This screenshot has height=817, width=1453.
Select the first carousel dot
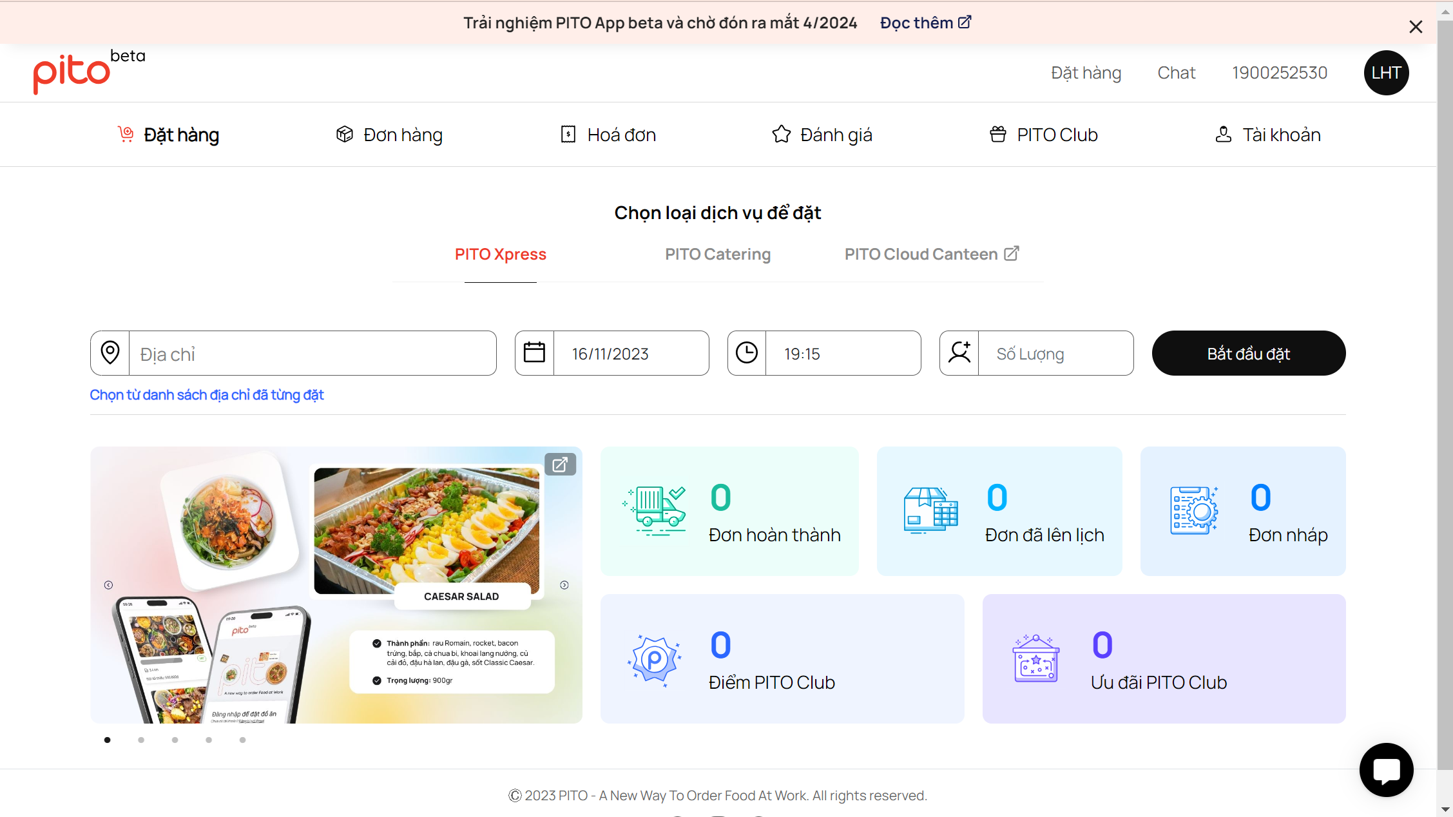tap(108, 740)
